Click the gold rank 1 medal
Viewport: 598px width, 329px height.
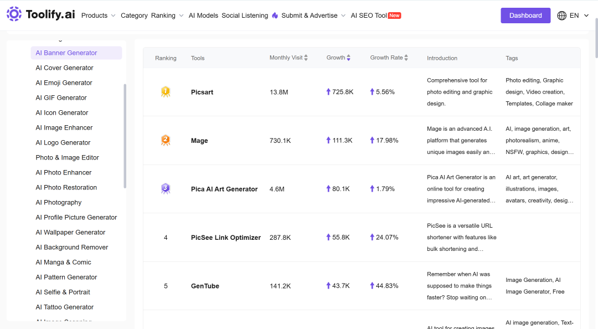166,92
